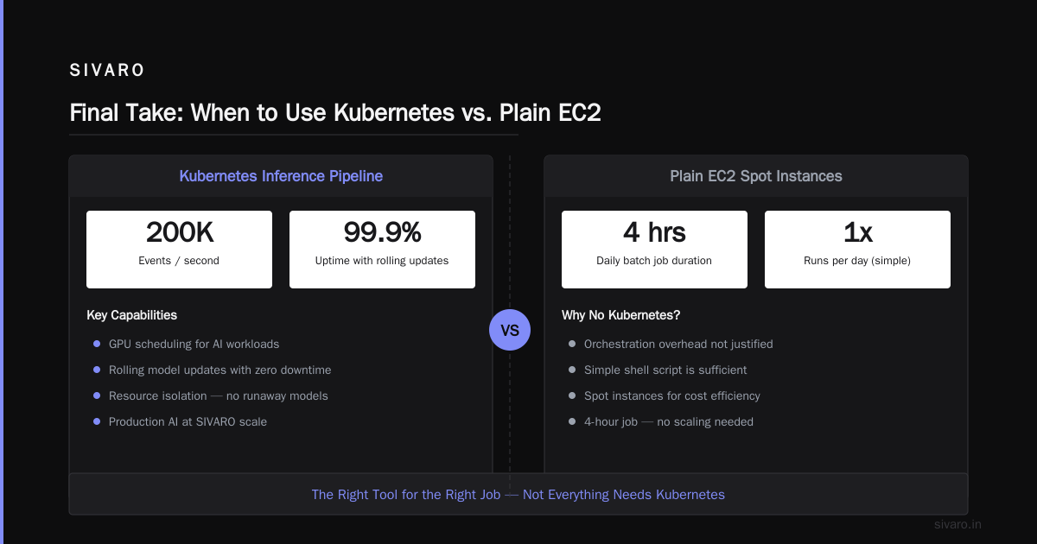Click the Final Take slide title
Viewport: 1037px width, 544px height.
335,113
